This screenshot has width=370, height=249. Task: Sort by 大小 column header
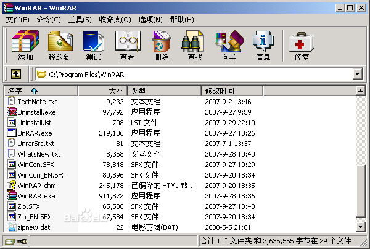pyautogui.click(x=102, y=91)
